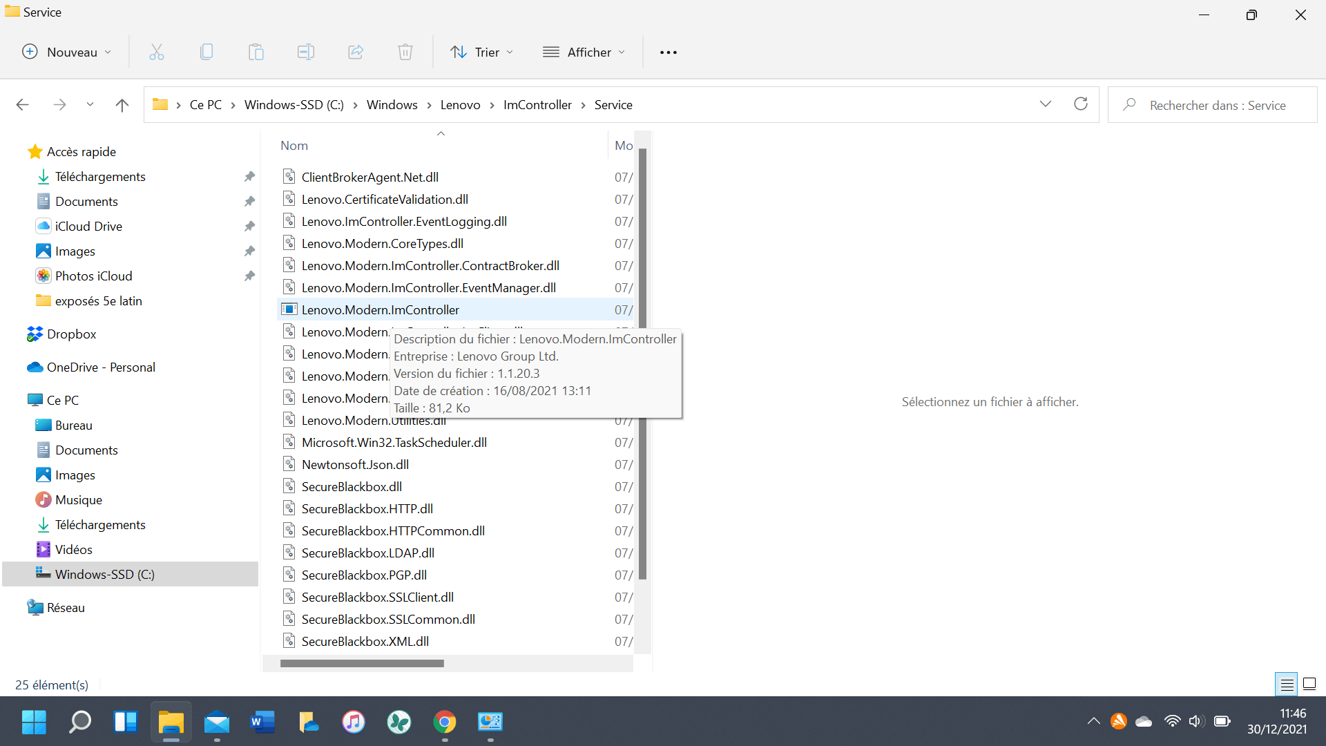This screenshot has height=746, width=1326.
Task: Click the horizontal scrollbar of the file list
Action: (362, 664)
